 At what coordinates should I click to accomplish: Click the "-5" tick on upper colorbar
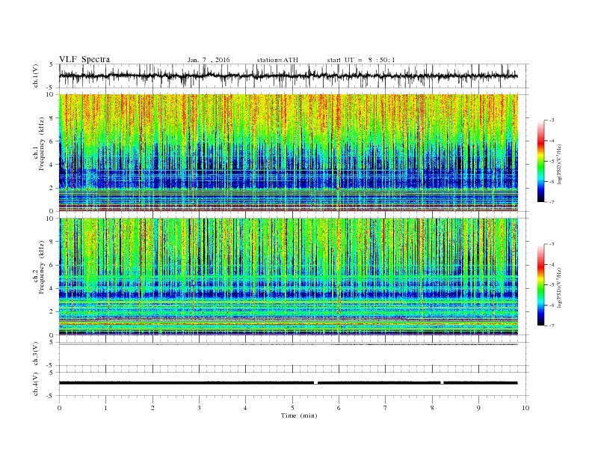(551, 162)
